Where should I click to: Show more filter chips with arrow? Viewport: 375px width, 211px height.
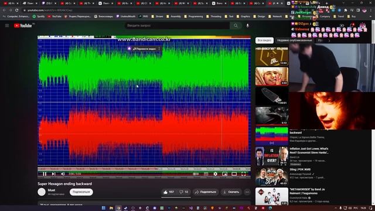coord(329,40)
